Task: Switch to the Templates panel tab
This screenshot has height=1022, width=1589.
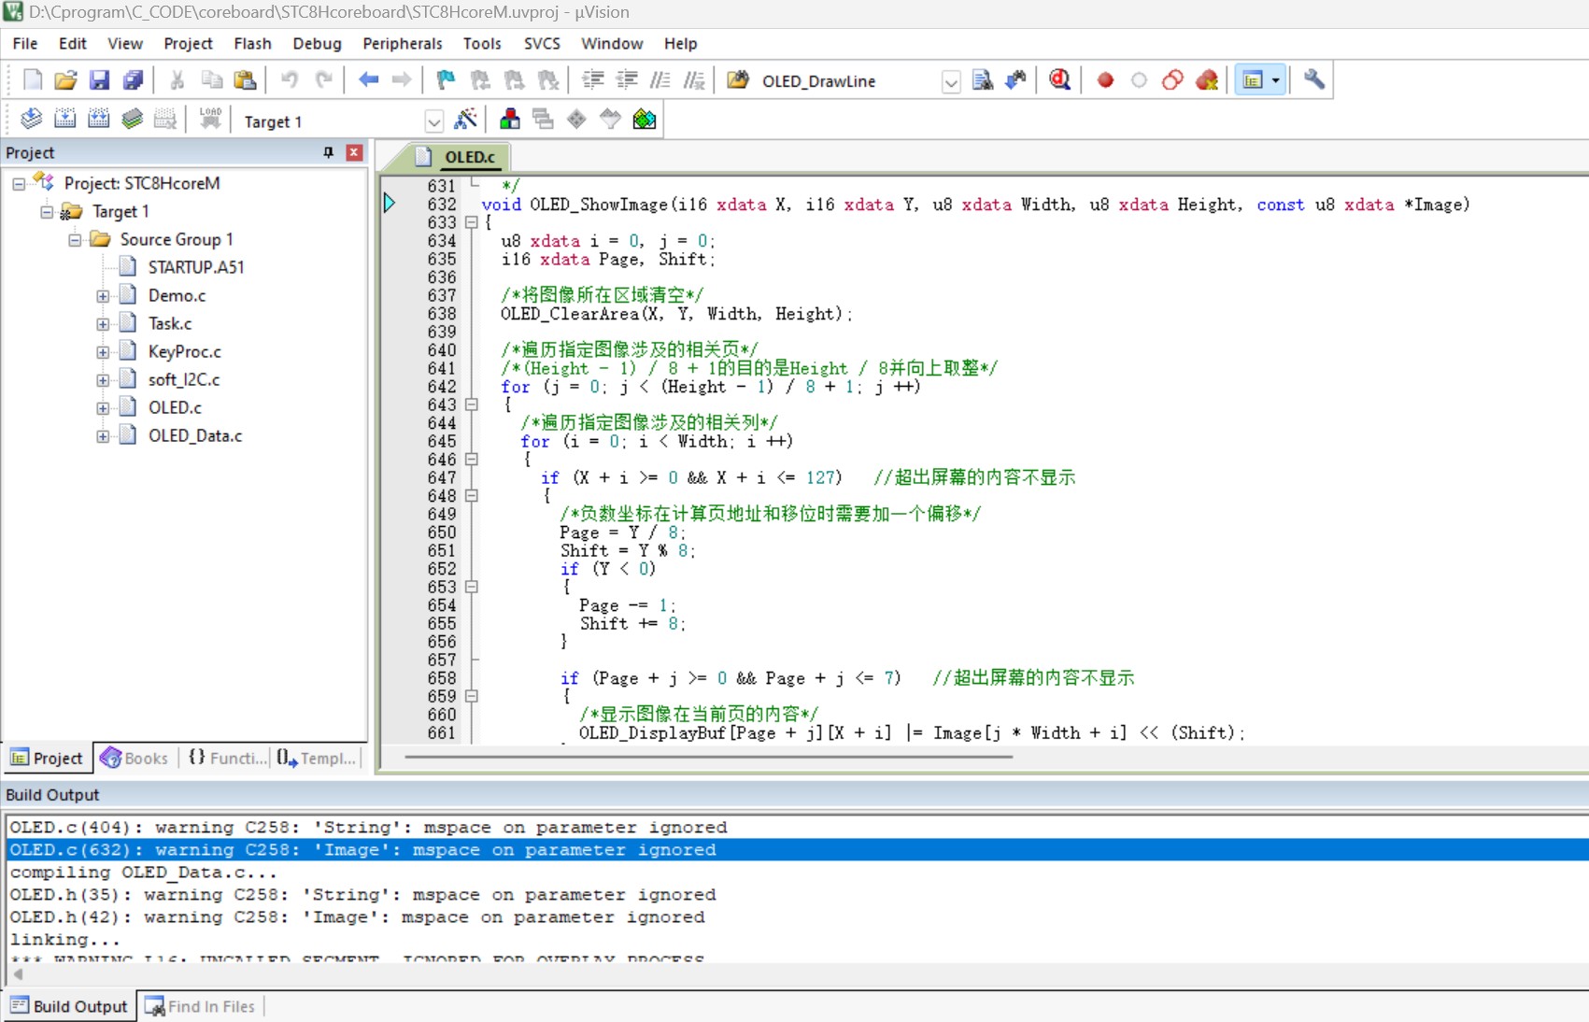Action: [317, 758]
